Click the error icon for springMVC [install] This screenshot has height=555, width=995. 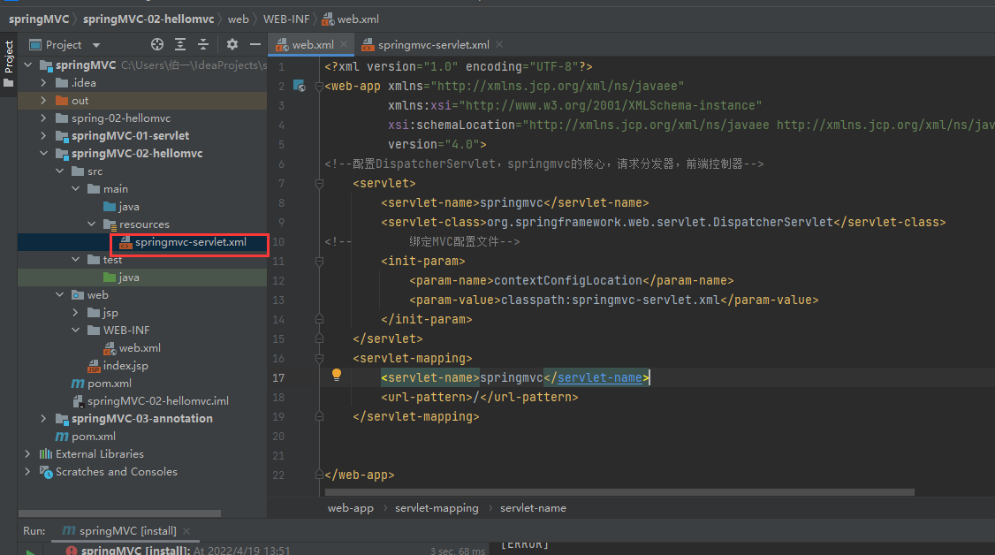(x=72, y=551)
